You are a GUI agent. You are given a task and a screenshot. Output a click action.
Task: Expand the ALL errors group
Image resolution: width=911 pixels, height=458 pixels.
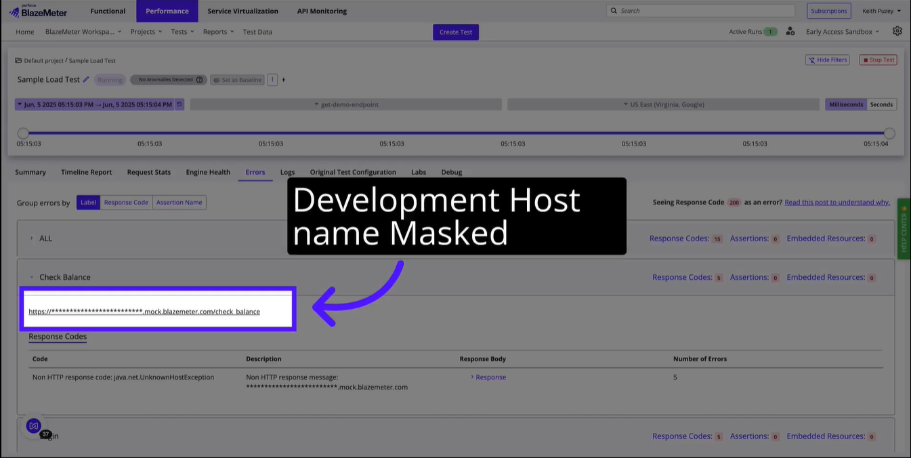pos(31,238)
